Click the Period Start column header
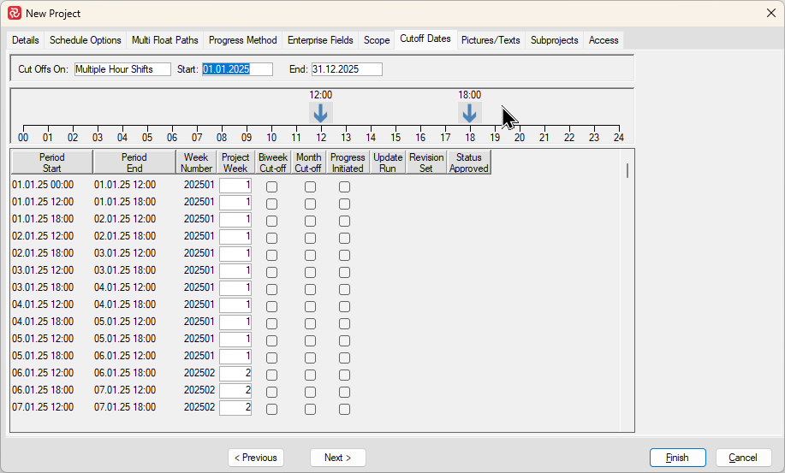 tap(51, 163)
